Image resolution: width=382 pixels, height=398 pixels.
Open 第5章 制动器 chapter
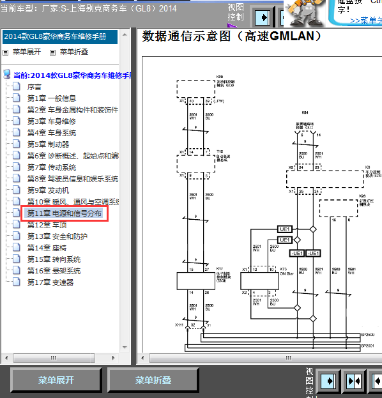point(48,144)
